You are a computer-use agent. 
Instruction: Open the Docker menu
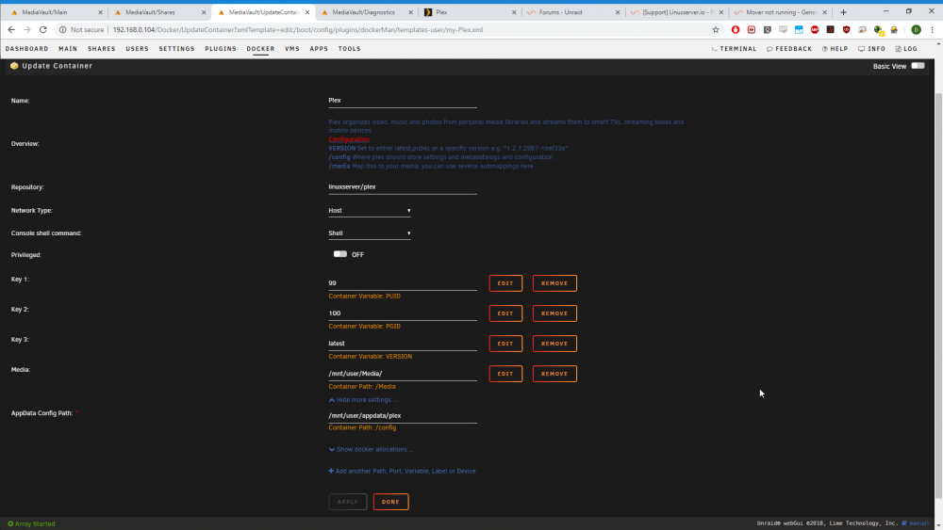point(260,49)
